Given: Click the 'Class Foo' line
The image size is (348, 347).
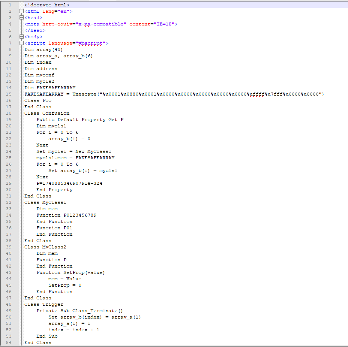Looking at the screenshot, I should 38,100.
